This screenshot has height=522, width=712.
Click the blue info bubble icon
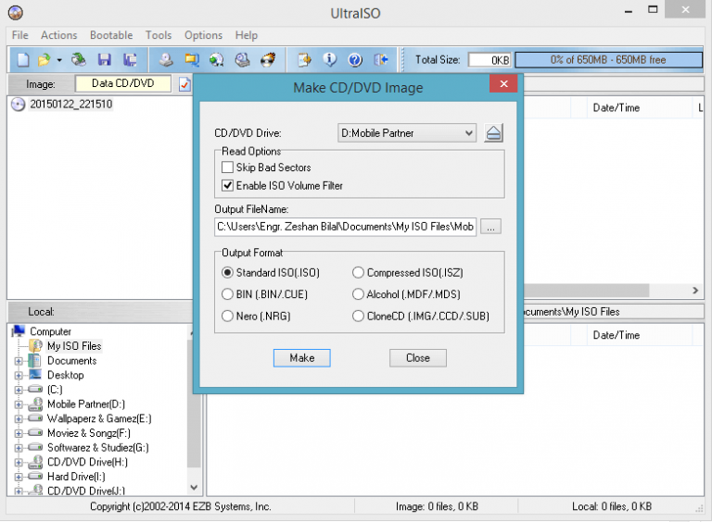click(330, 59)
